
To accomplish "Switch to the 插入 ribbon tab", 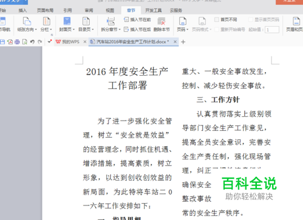I will coord(22,10).
